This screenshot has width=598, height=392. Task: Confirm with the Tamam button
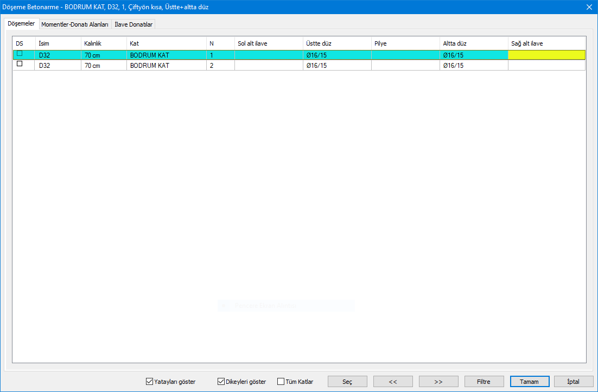click(529, 382)
